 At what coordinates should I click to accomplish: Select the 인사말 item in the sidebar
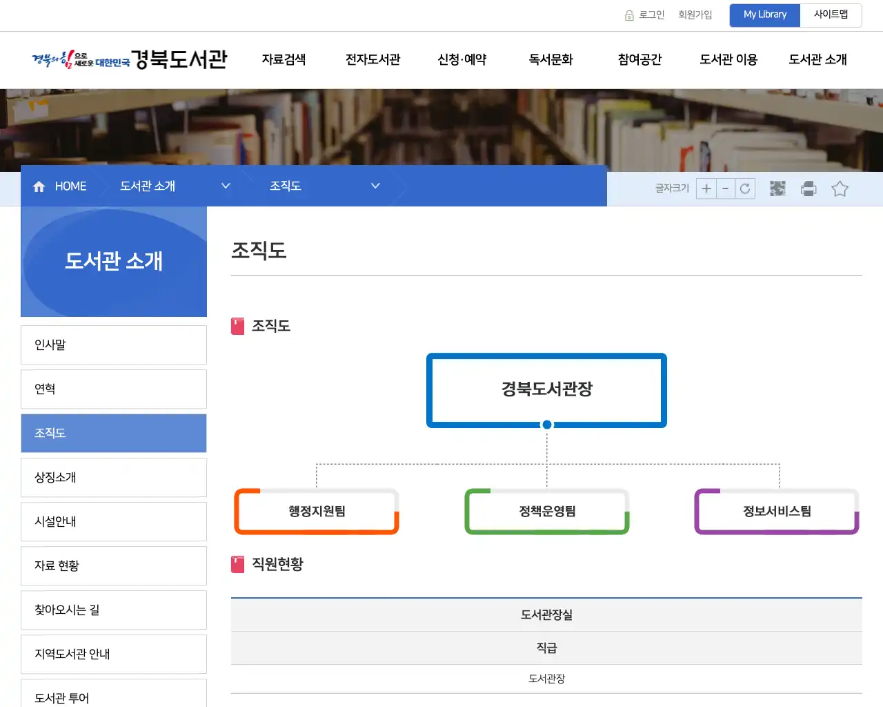coord(114,345)
